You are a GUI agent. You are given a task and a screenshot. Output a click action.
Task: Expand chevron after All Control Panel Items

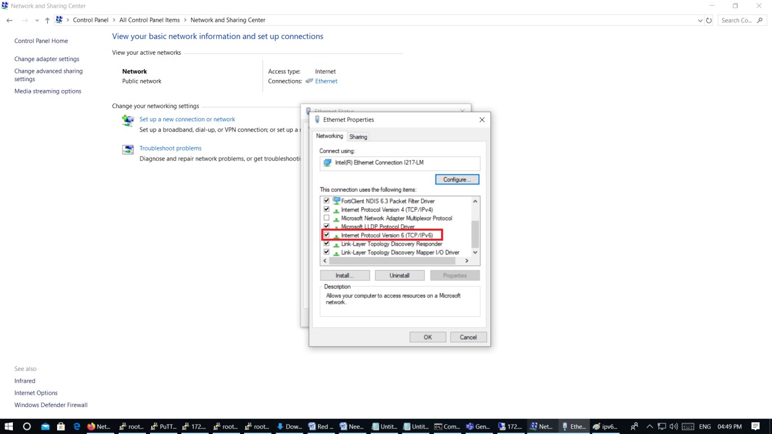coord(185,20)
